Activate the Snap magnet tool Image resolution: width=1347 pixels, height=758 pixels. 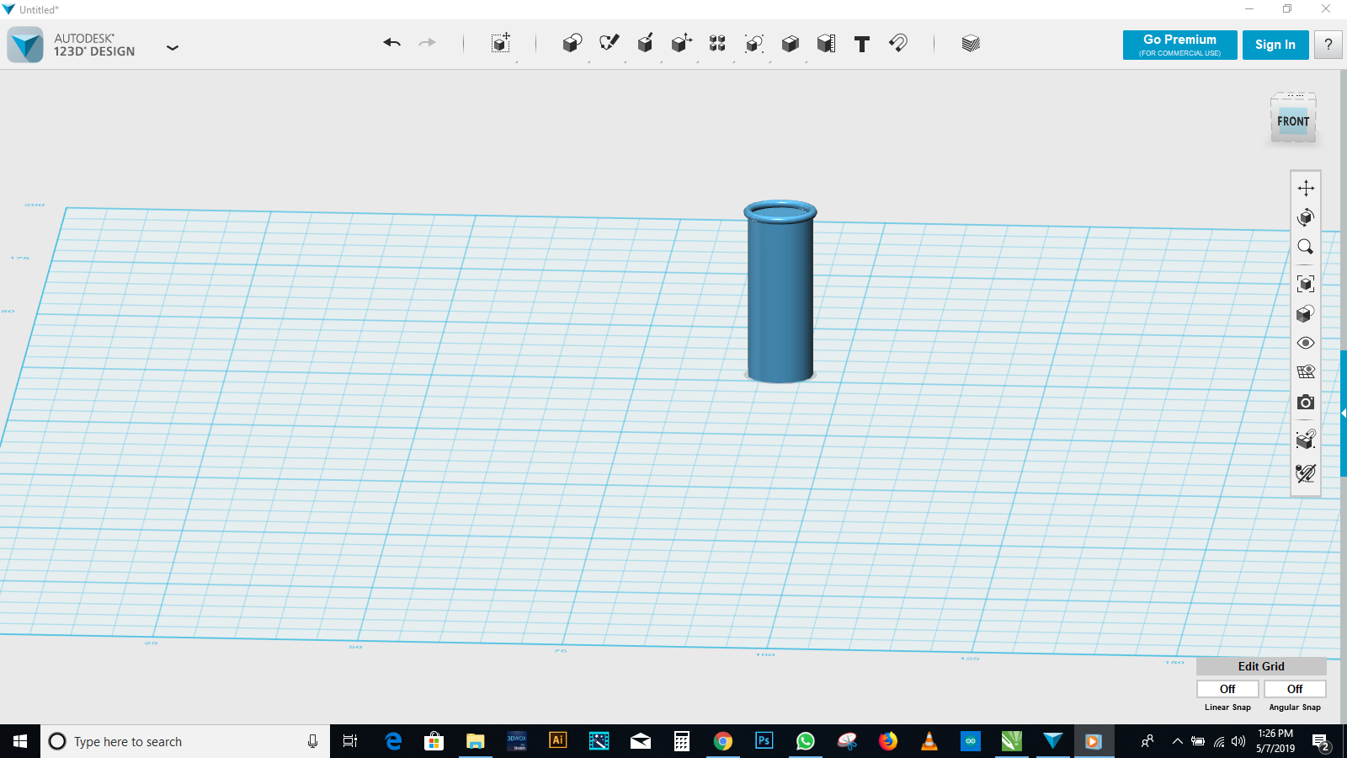tap(898, 44)
